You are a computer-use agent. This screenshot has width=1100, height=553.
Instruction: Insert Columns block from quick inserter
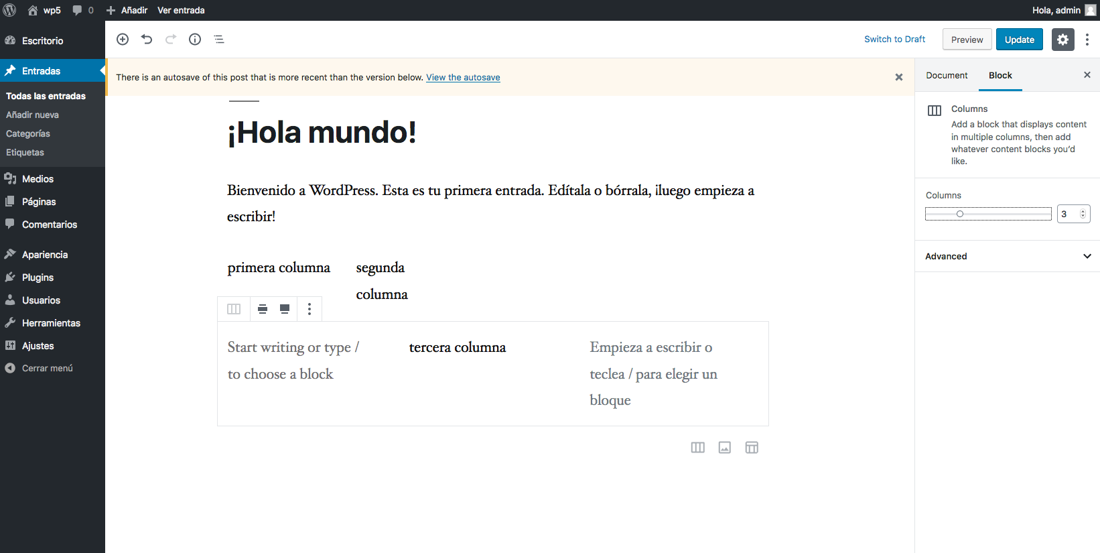[698, 448]
